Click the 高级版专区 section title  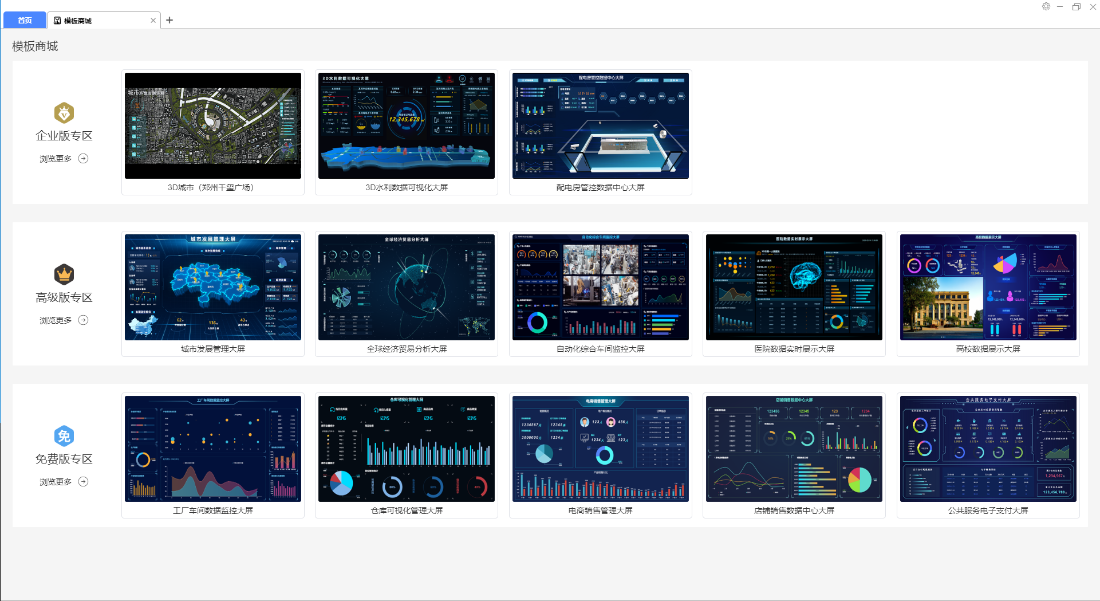click(x=64, y=297)
